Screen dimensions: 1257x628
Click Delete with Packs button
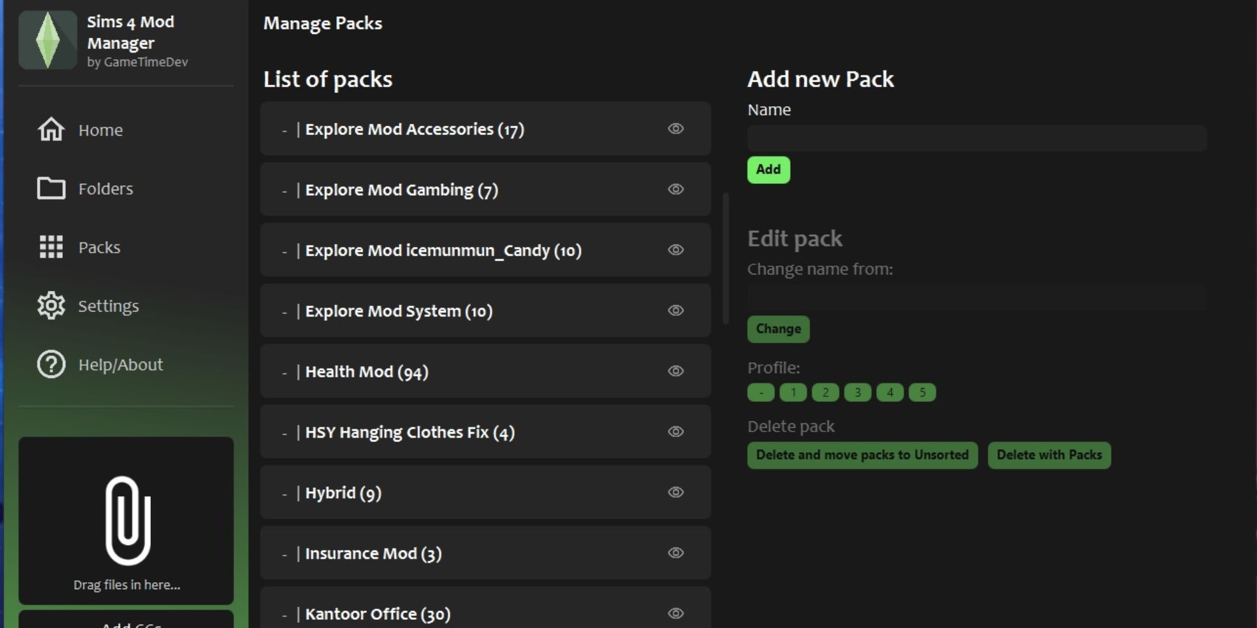pos(1049,455)
